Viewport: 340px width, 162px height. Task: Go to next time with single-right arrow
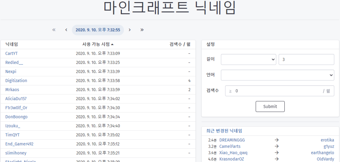point(130,30)
